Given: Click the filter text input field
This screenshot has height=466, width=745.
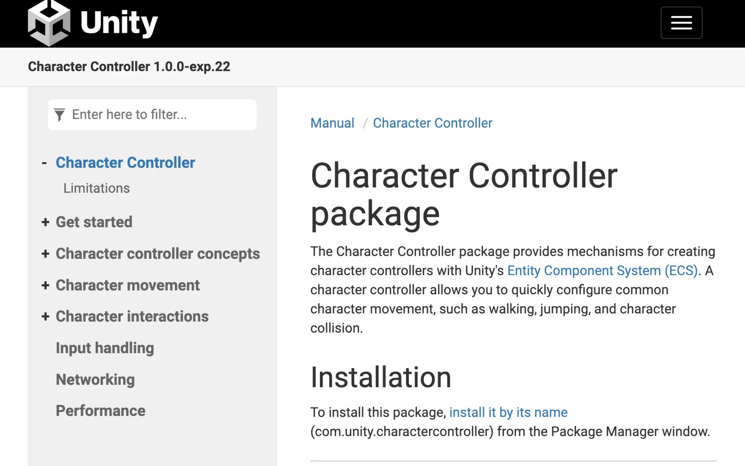Looking at the screenshot, I should [160, 115].
